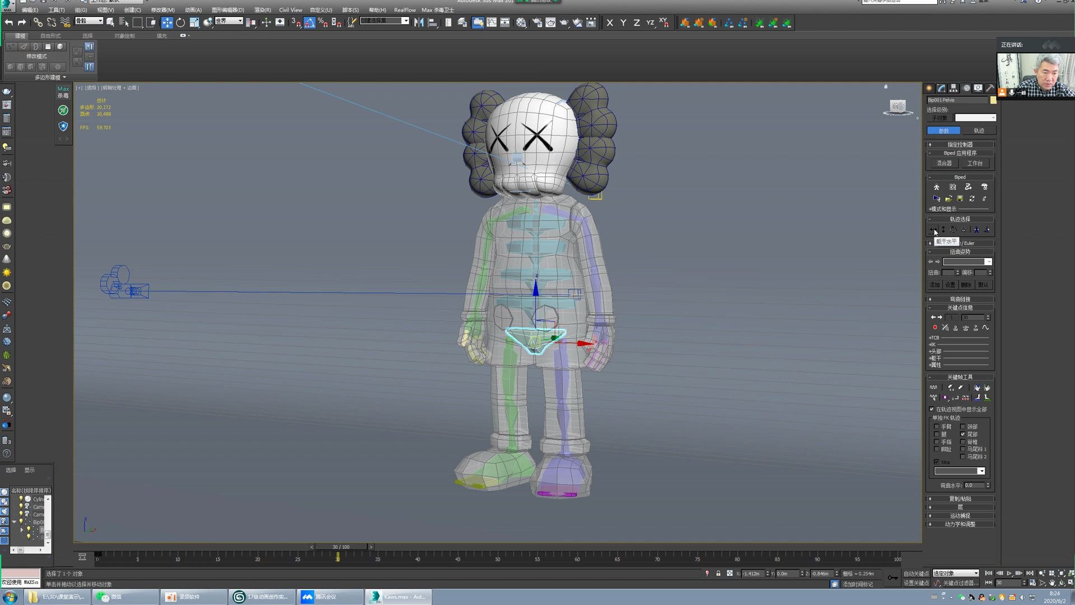
Task: Click the Redo arrow in main toolbar
Action: pos(22,22)
